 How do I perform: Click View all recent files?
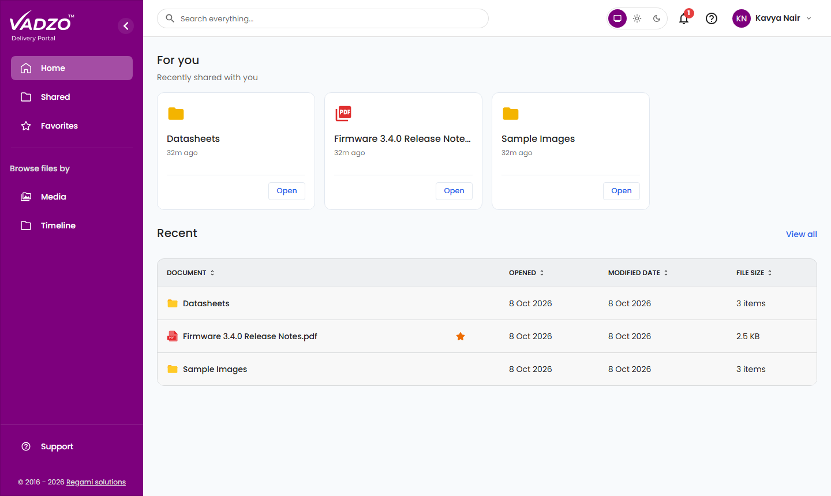click(802, 234)
